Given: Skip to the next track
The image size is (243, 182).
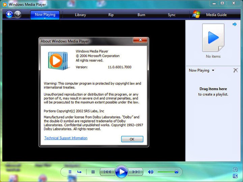Looking at the screenshot, I should [136, 172].
